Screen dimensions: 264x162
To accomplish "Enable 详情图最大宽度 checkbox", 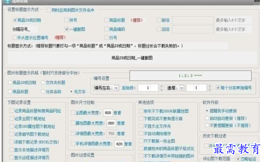I will 73,133.
